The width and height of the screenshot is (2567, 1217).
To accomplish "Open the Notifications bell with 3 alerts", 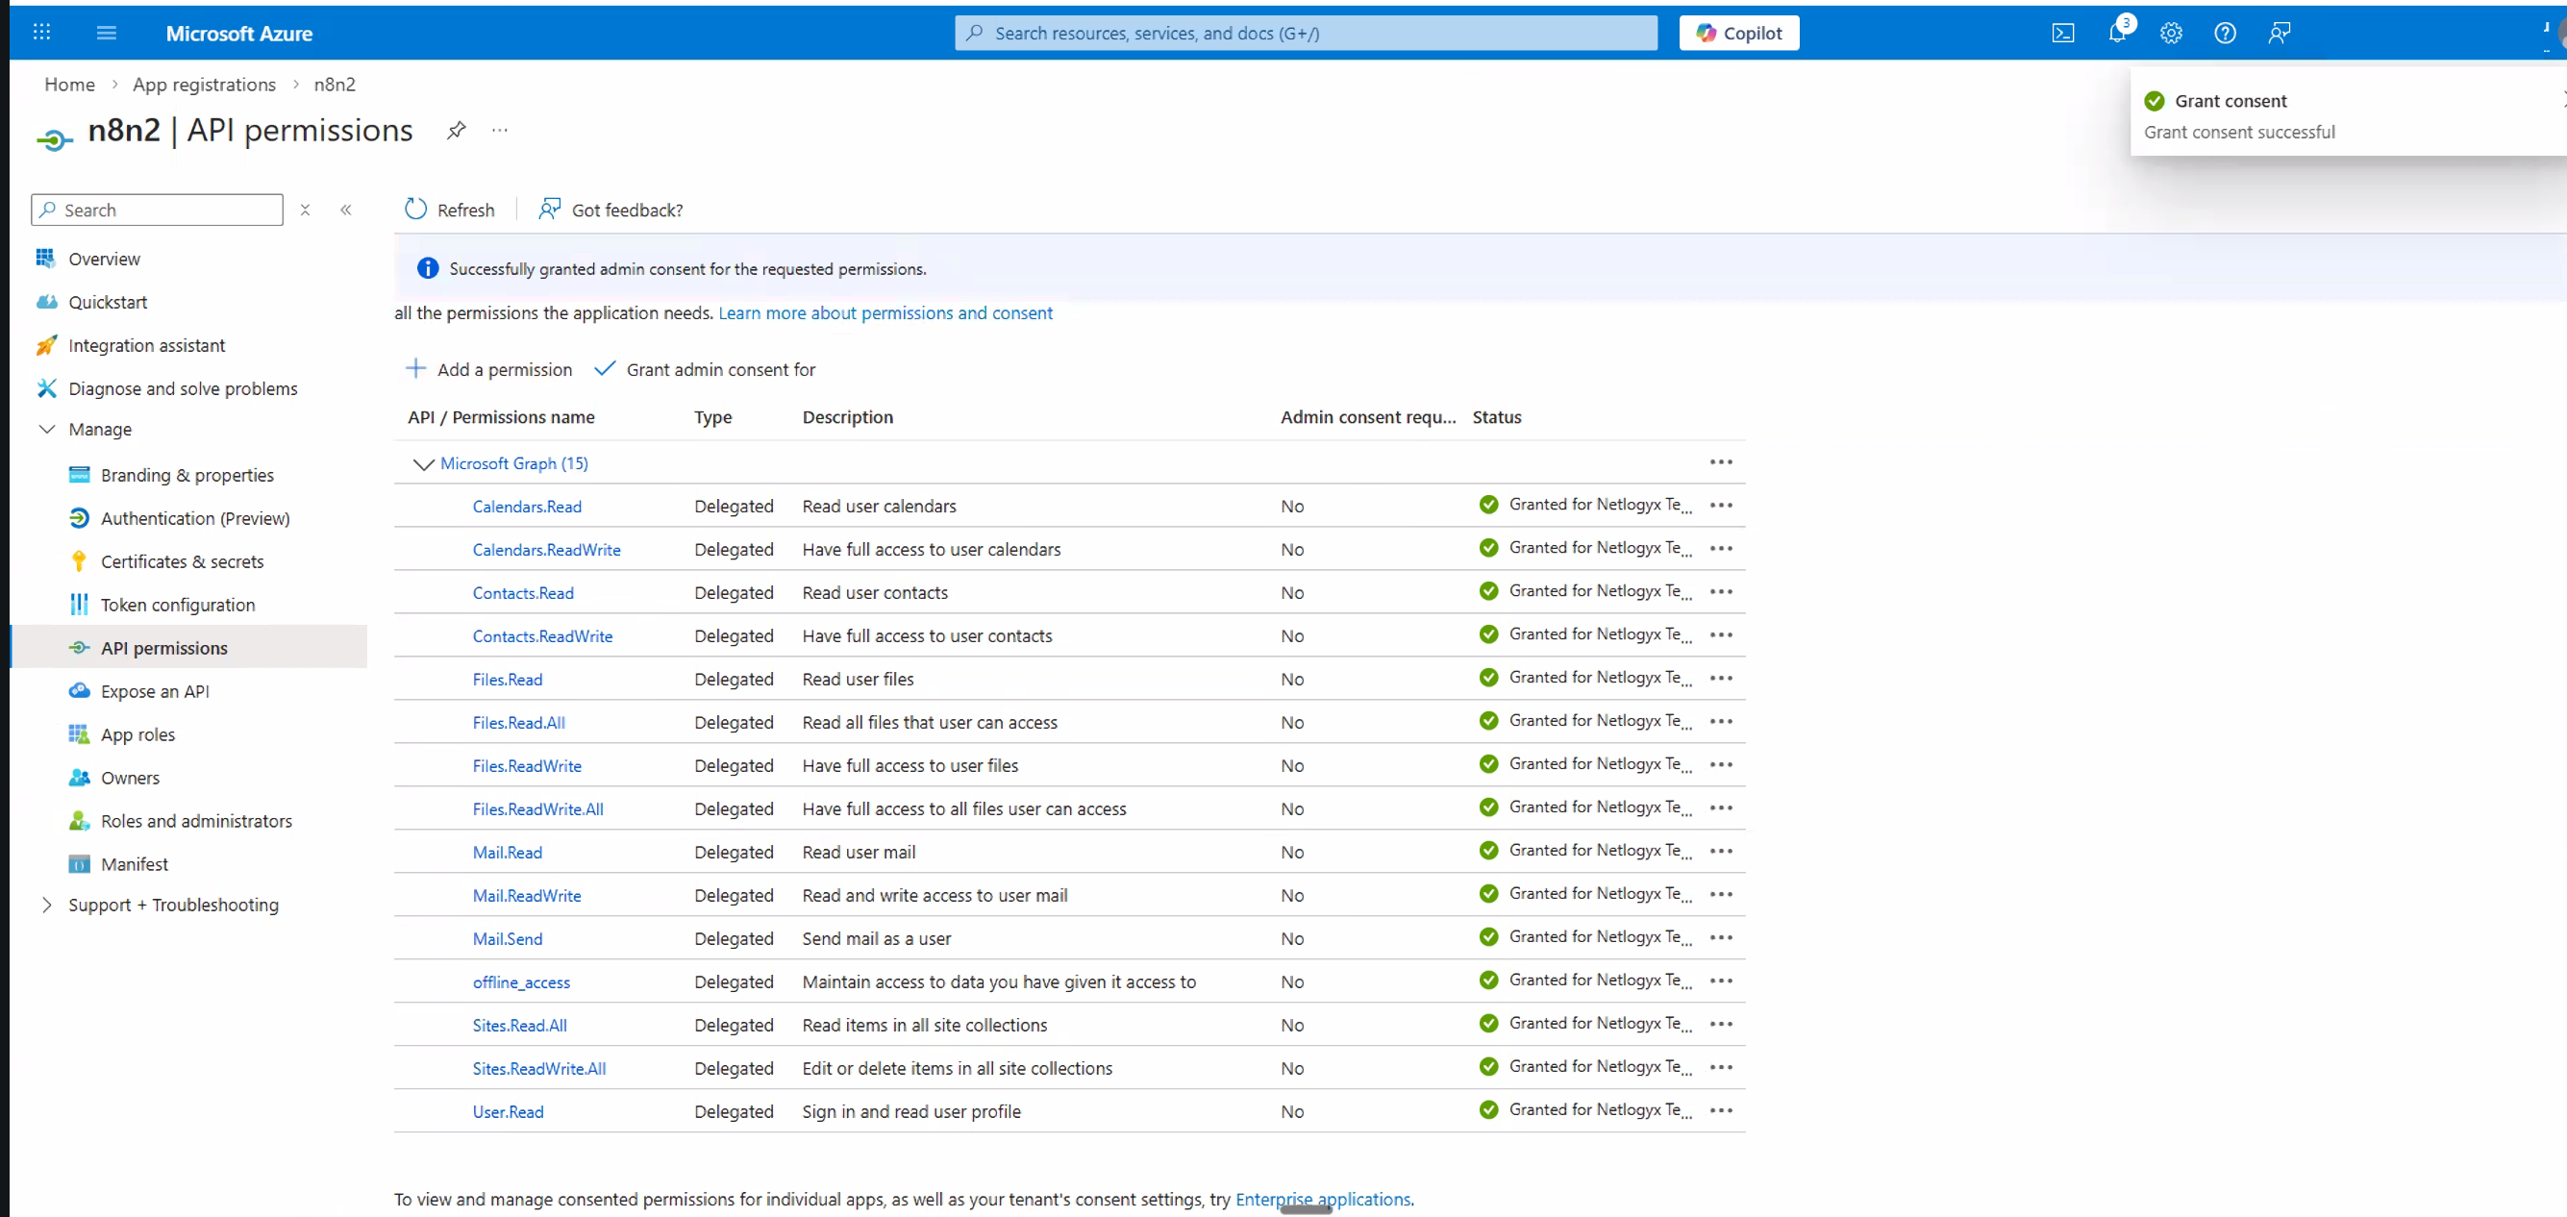I will (2117, 33).
